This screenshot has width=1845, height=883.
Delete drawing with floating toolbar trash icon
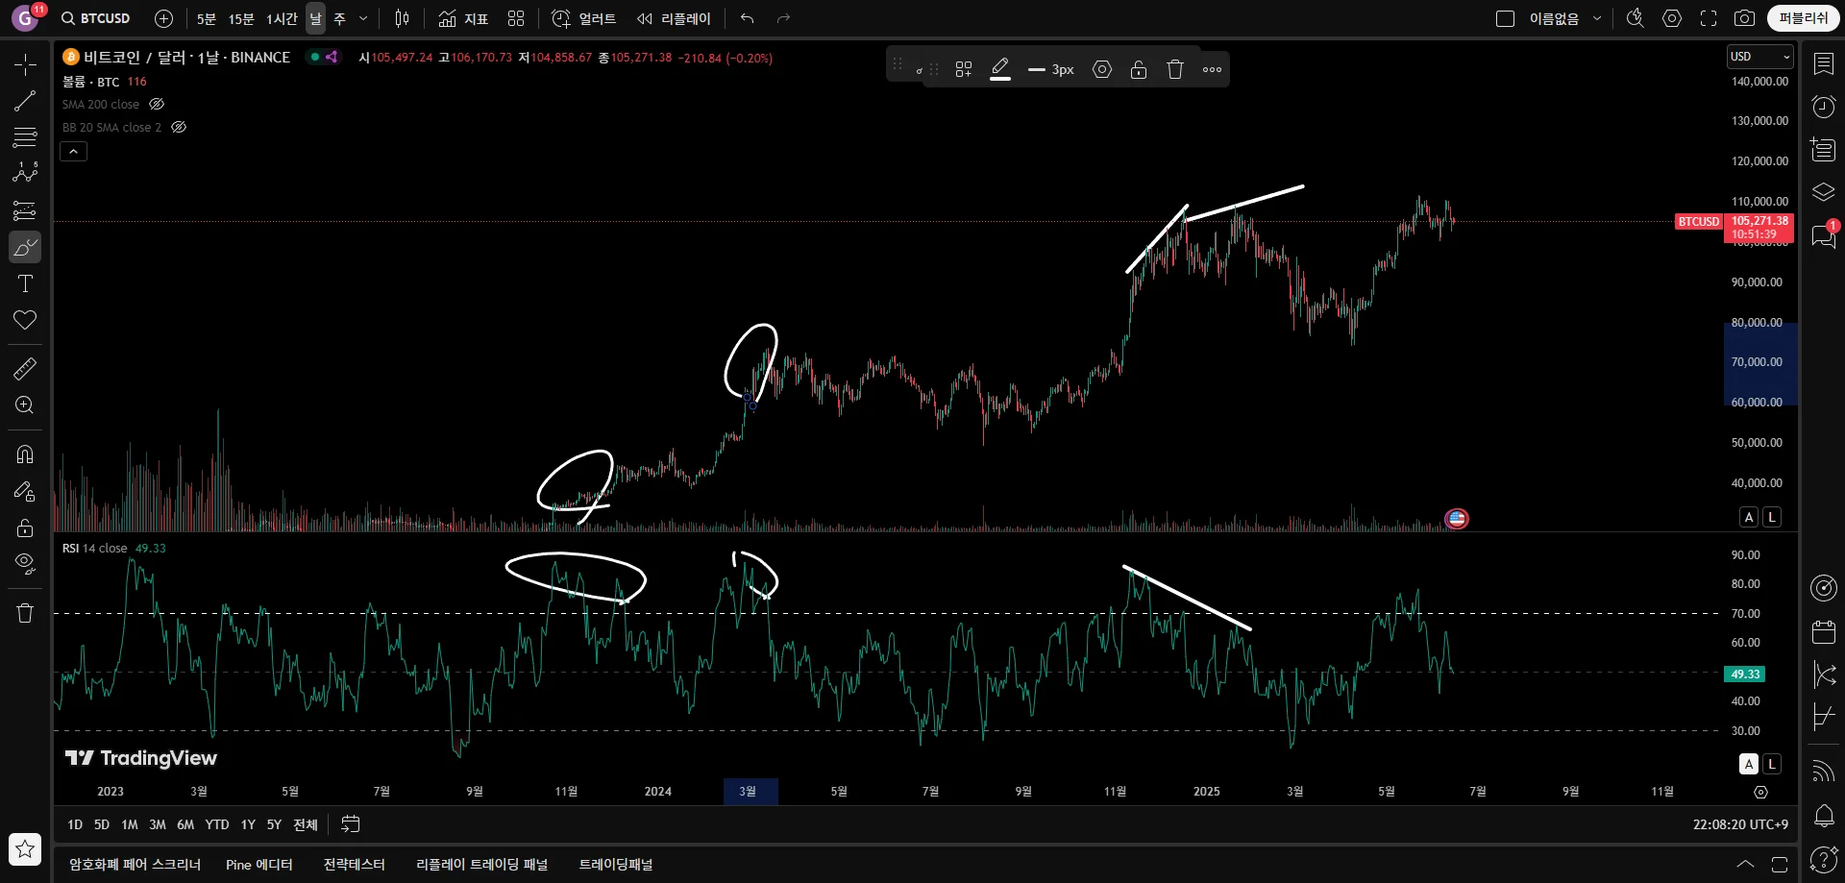click(x=1175, y=69)
